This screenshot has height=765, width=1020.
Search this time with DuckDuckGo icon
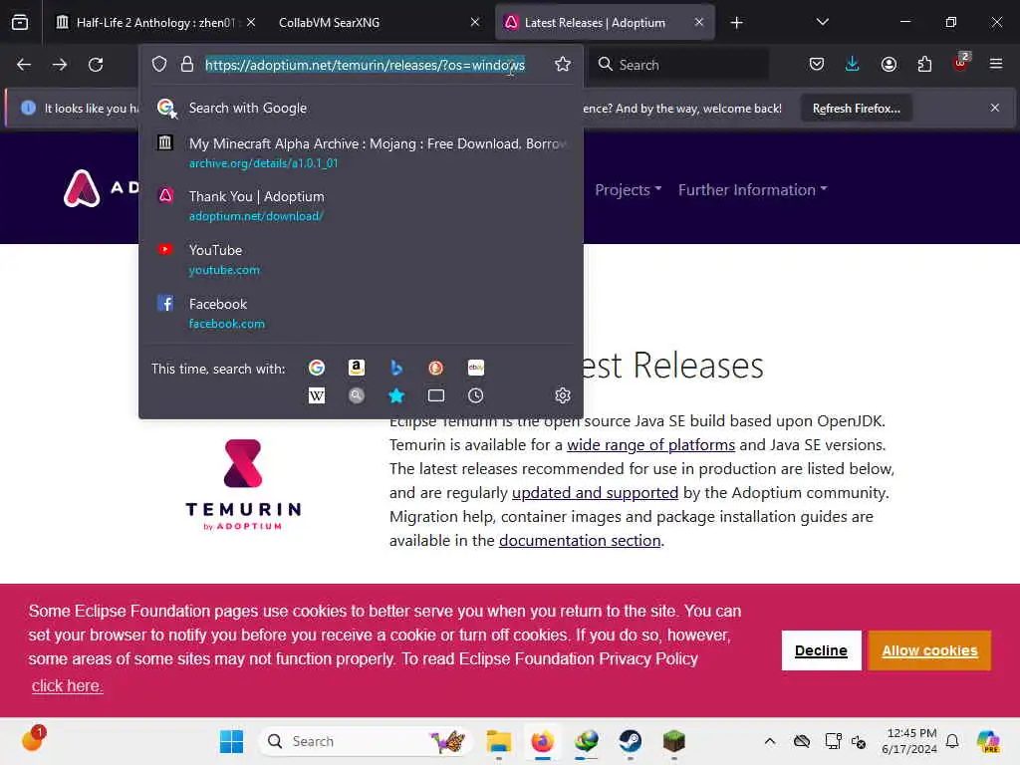pyautogui.click(x=436, y=369)
